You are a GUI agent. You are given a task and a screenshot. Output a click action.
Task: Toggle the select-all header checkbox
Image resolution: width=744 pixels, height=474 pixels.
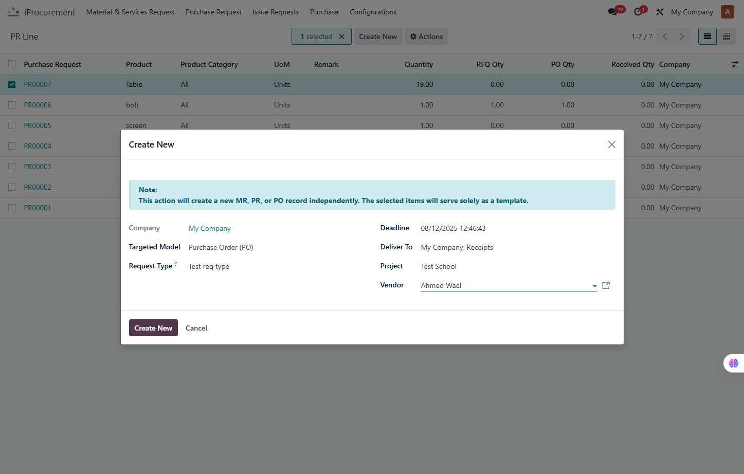pyautogui.click(x=12, y=64)
